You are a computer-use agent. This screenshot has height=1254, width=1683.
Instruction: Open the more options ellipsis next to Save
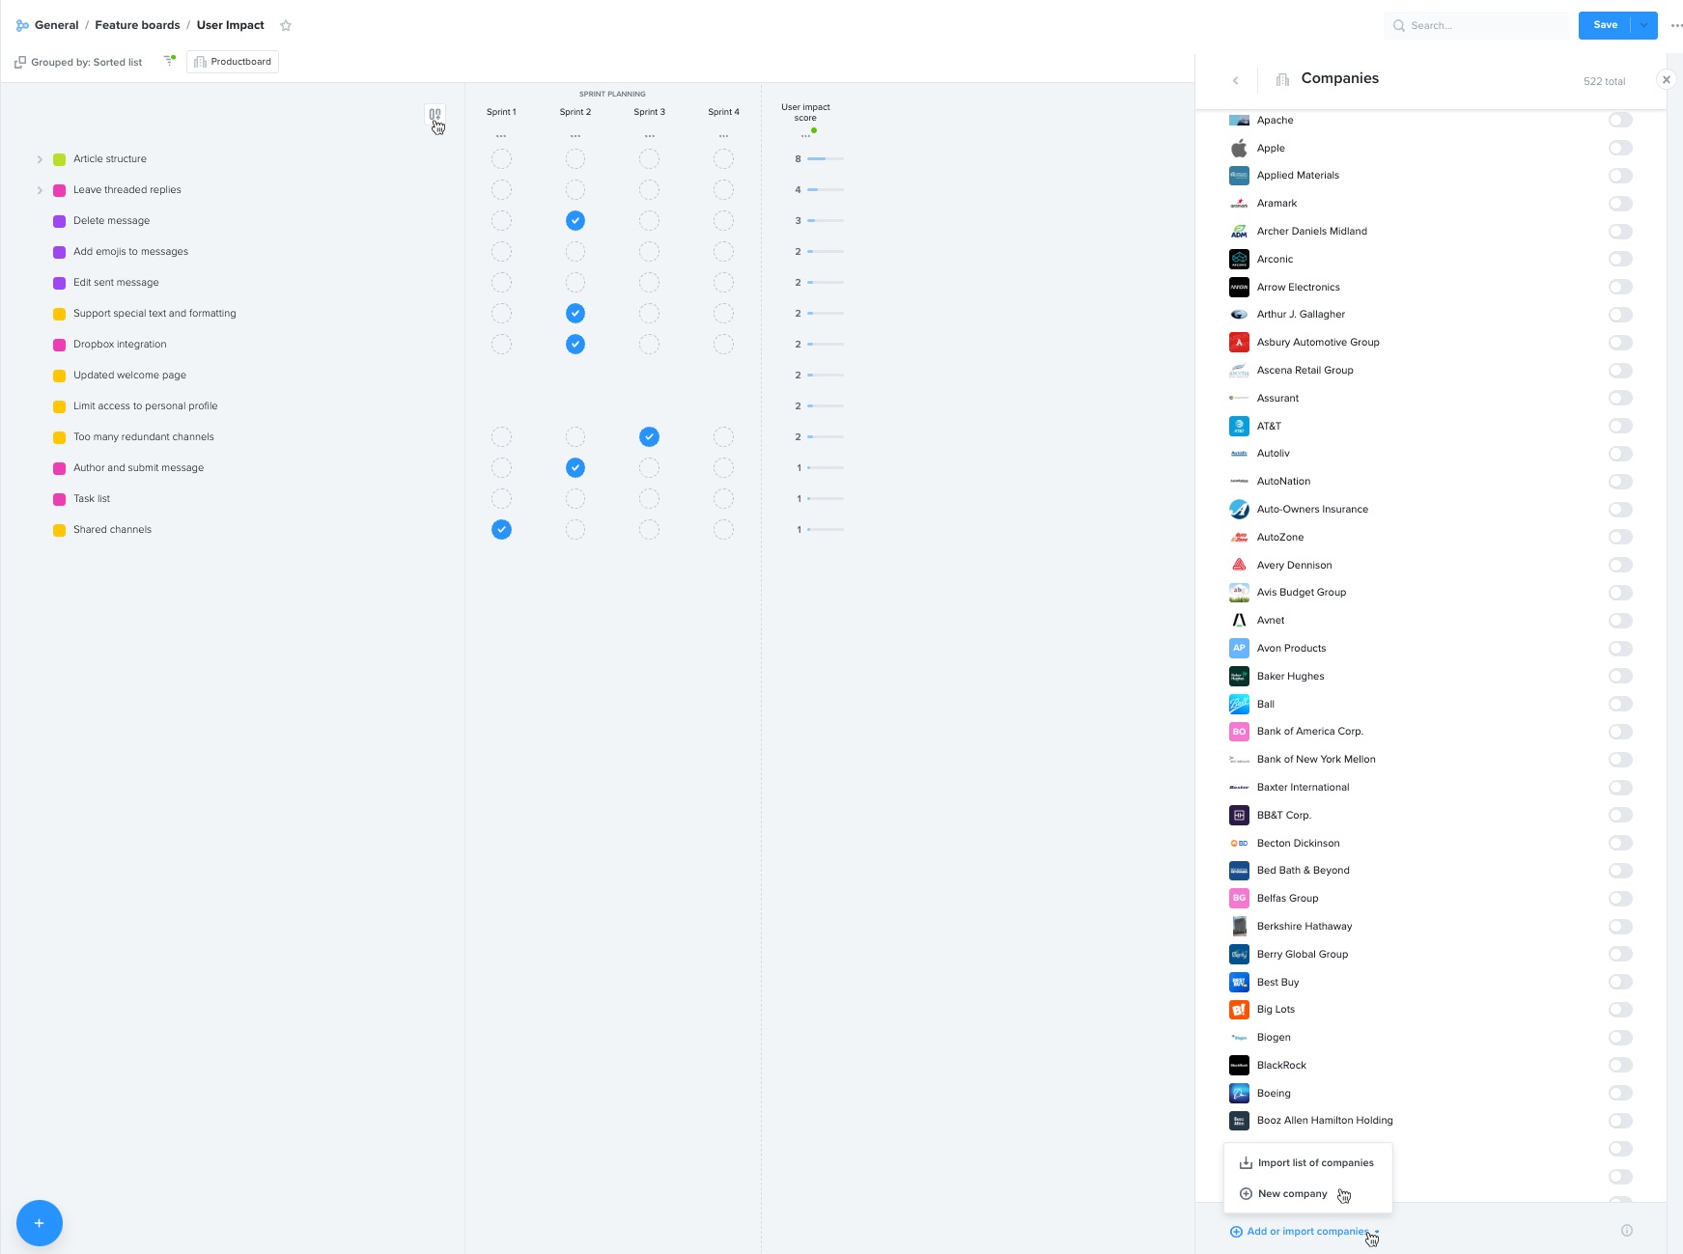click(x=1676, y=26)
